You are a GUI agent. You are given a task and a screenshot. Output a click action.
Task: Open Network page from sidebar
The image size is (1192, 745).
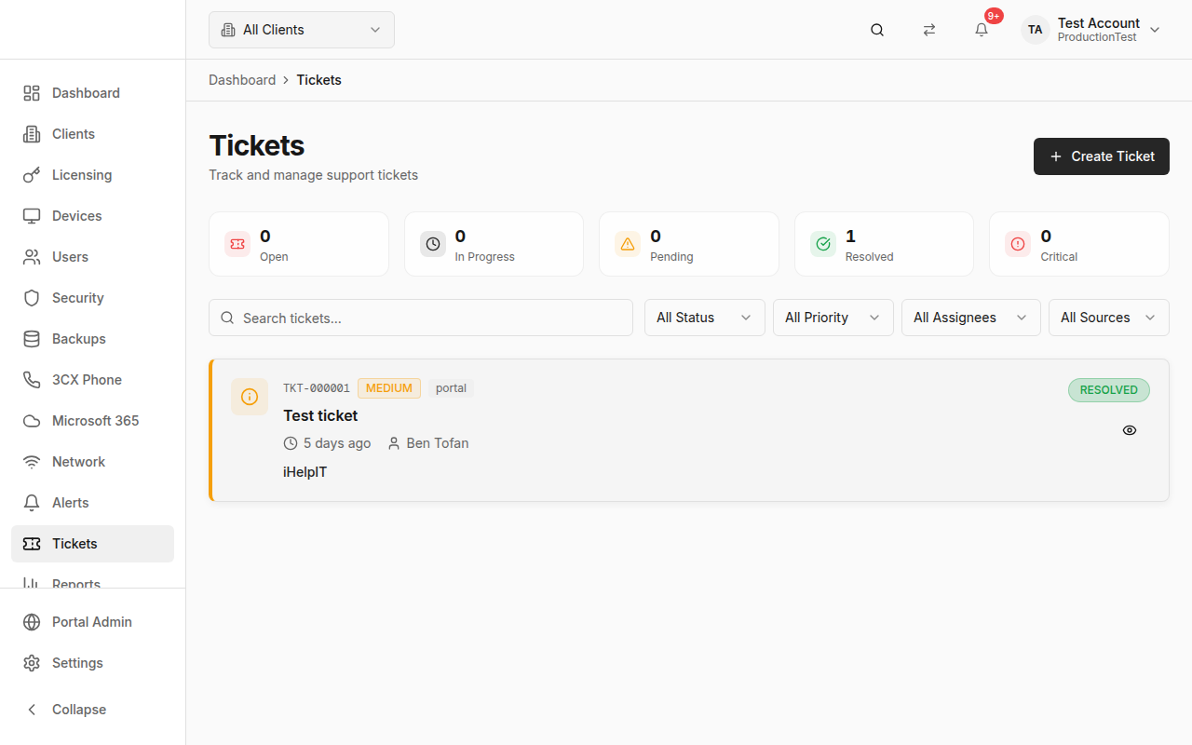(x=92, y=462)
